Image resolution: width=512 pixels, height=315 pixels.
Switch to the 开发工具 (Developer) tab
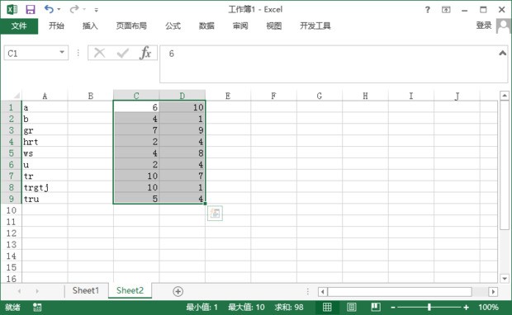[x=315, y=26]
